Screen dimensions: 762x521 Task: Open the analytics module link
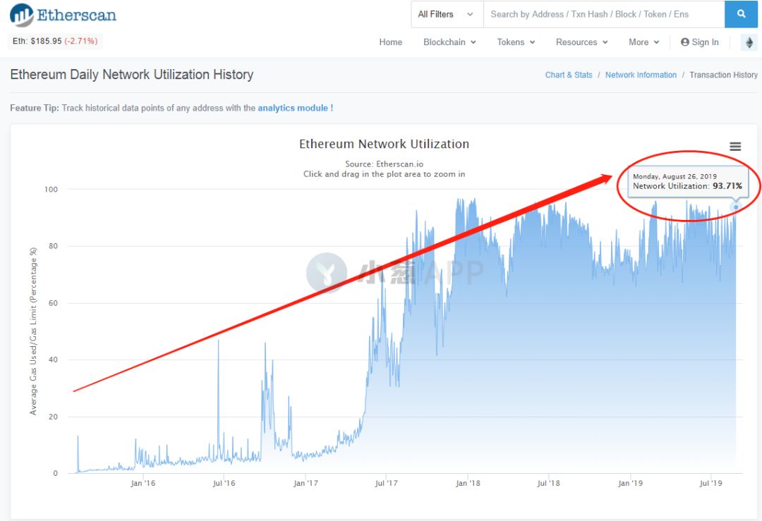point(295,108)
